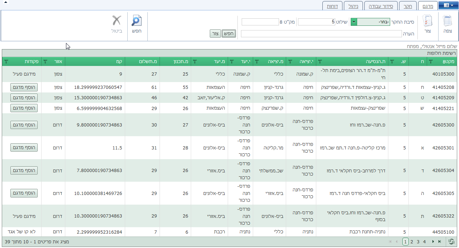This screenshot has width=459, height=248.
Task: Go to the previous page of results
Action: (x=397, y=242)
